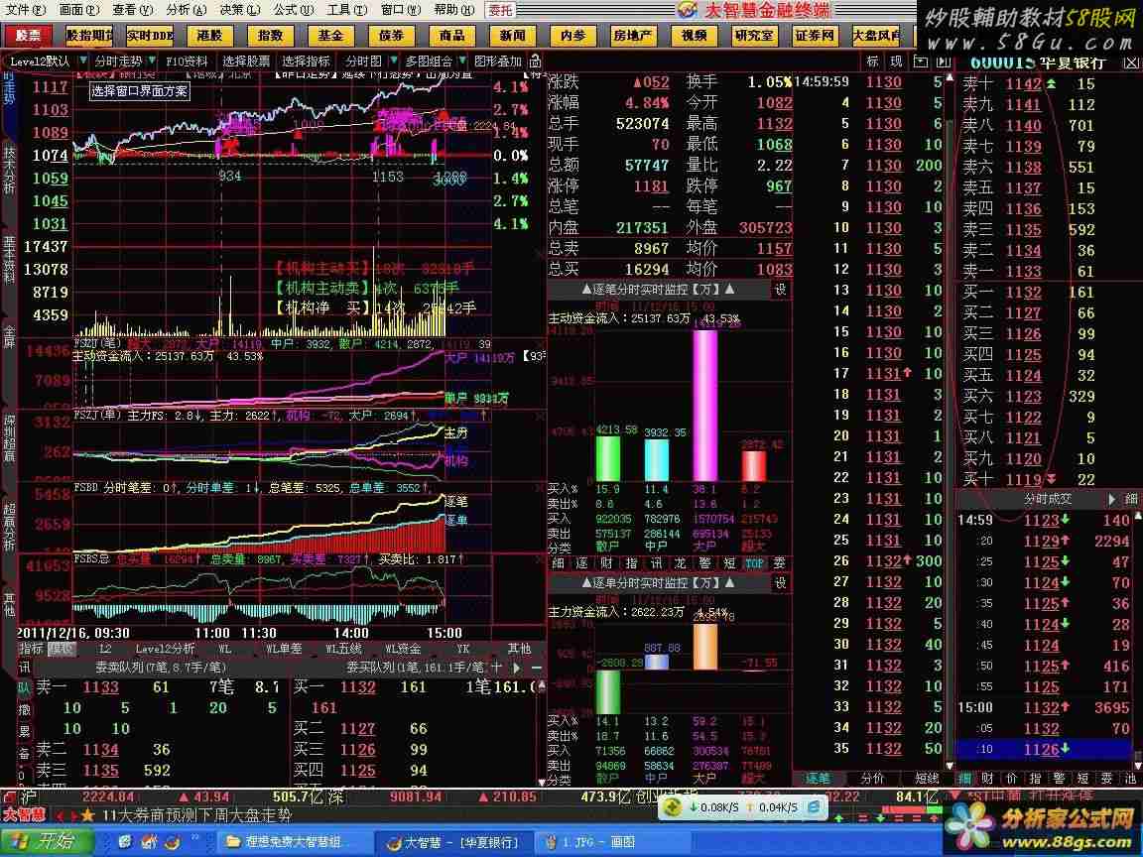The width and height of the screenshot is (1143, 857).
Task: Toggle the 短线 tab below the tick list
Action: [x=927, y=779]
